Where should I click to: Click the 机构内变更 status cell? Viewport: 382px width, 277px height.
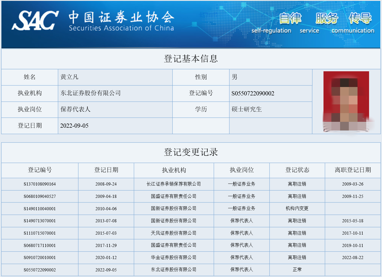pyautogui.click(x=297, y=209)
